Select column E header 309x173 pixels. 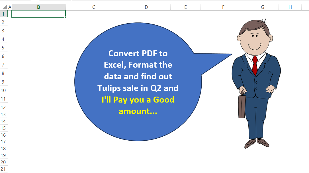pos(185,7)
